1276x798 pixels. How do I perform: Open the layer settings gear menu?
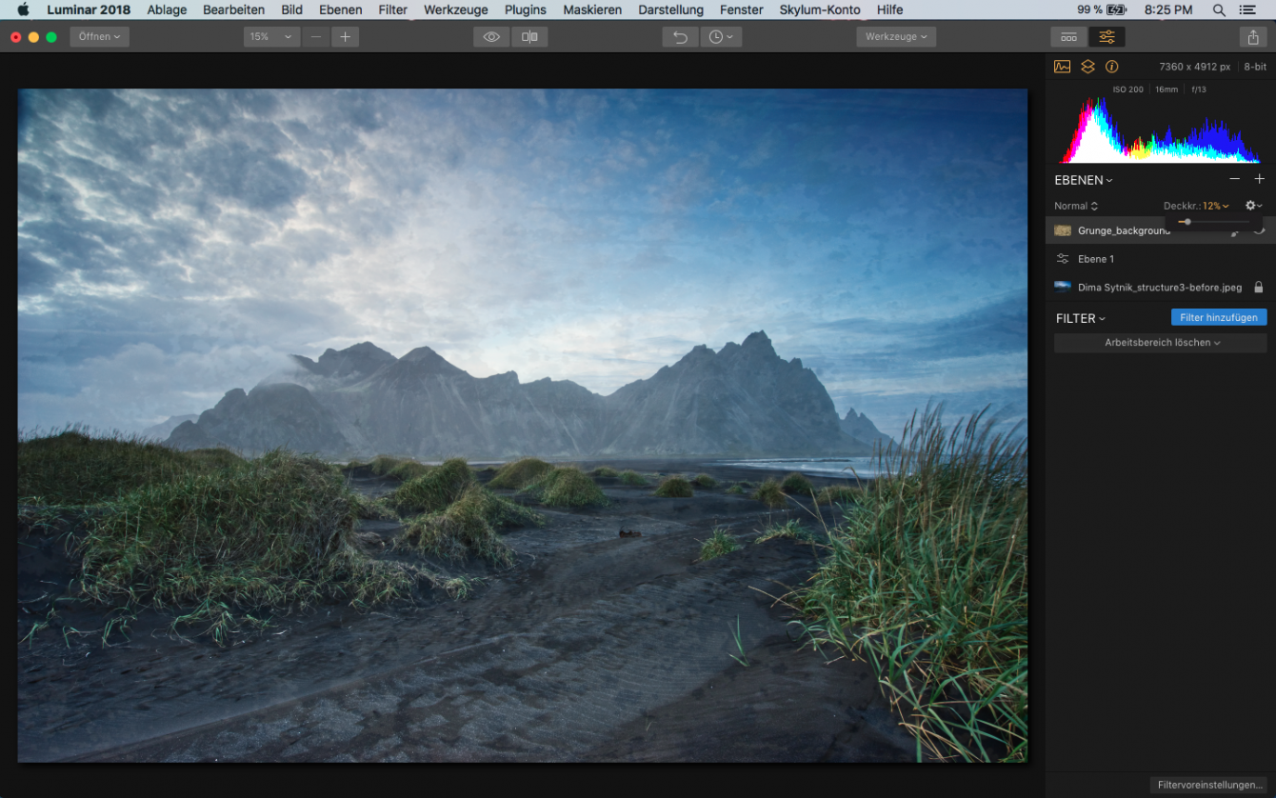click(x=1253, y=206)
